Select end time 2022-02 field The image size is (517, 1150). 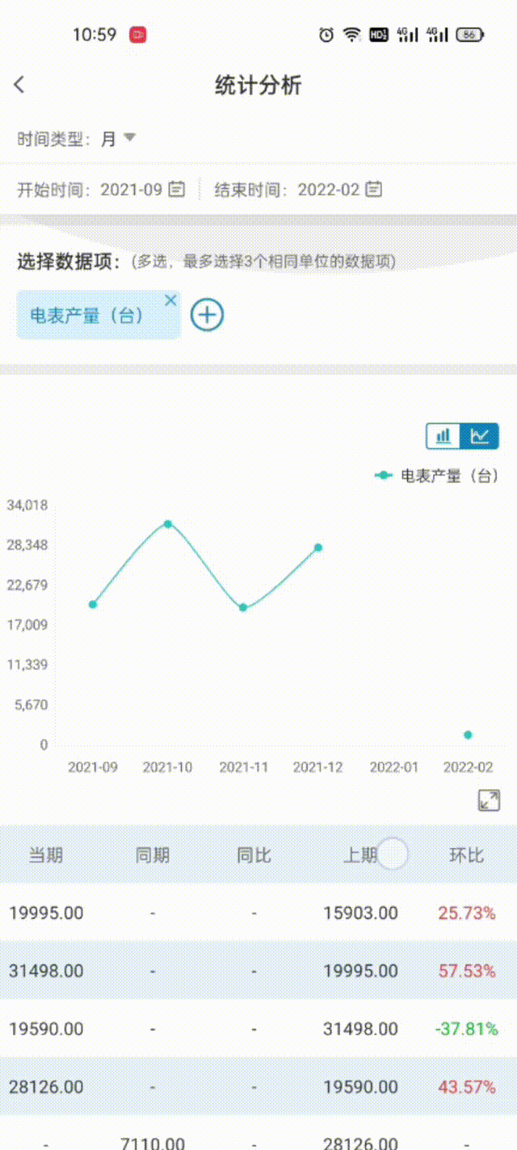pos(328,190)
